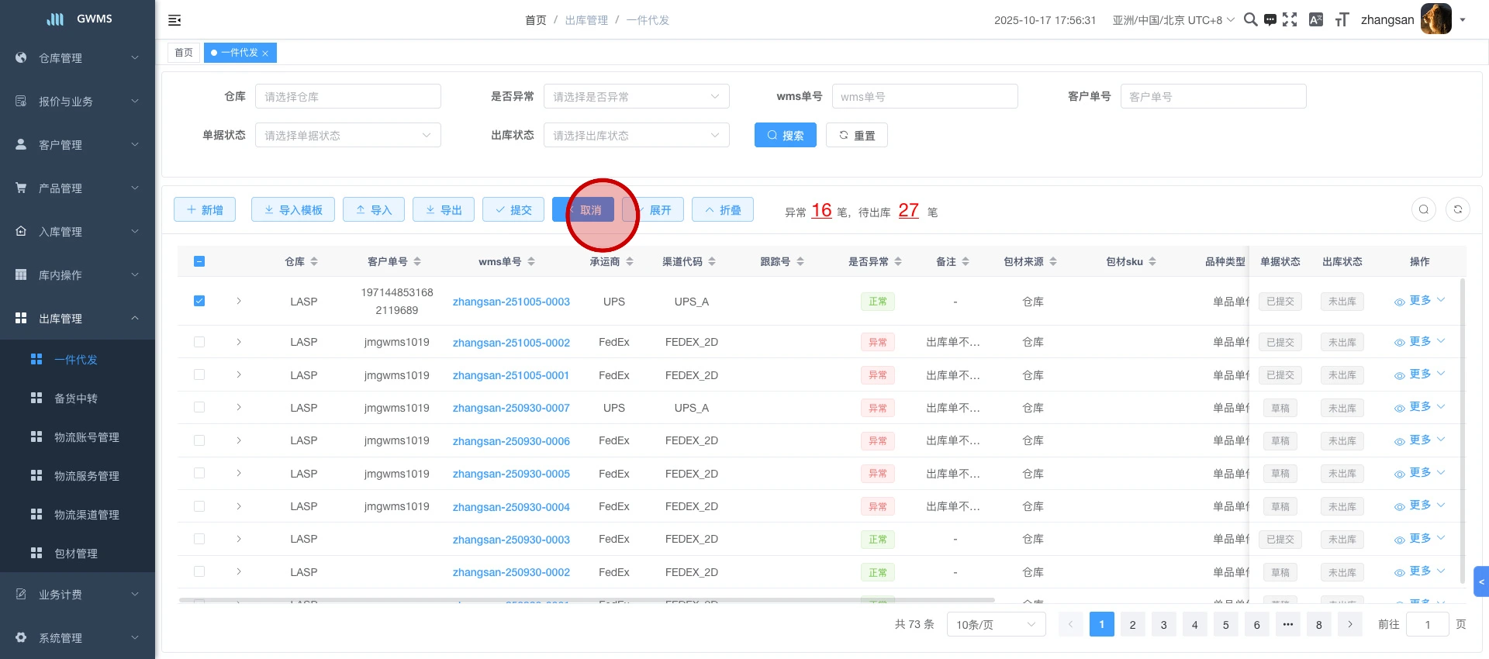Open the language translation icon

click(x=1315, y=19)
